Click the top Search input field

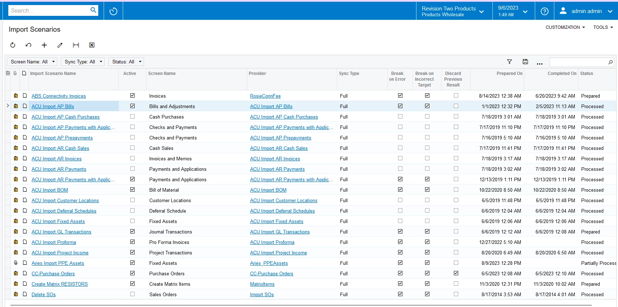(49, 10)
